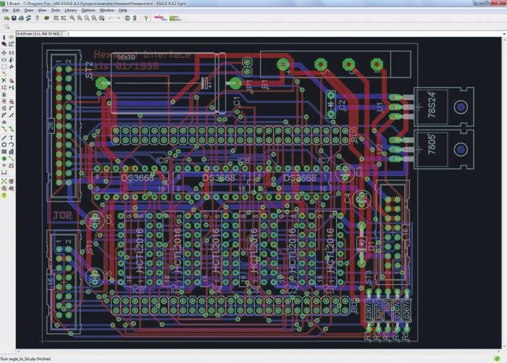Image resolution: width=507 pixels, height=363 pixels.
Task: Run the Ratsnest tool
Action: (4, 181)
